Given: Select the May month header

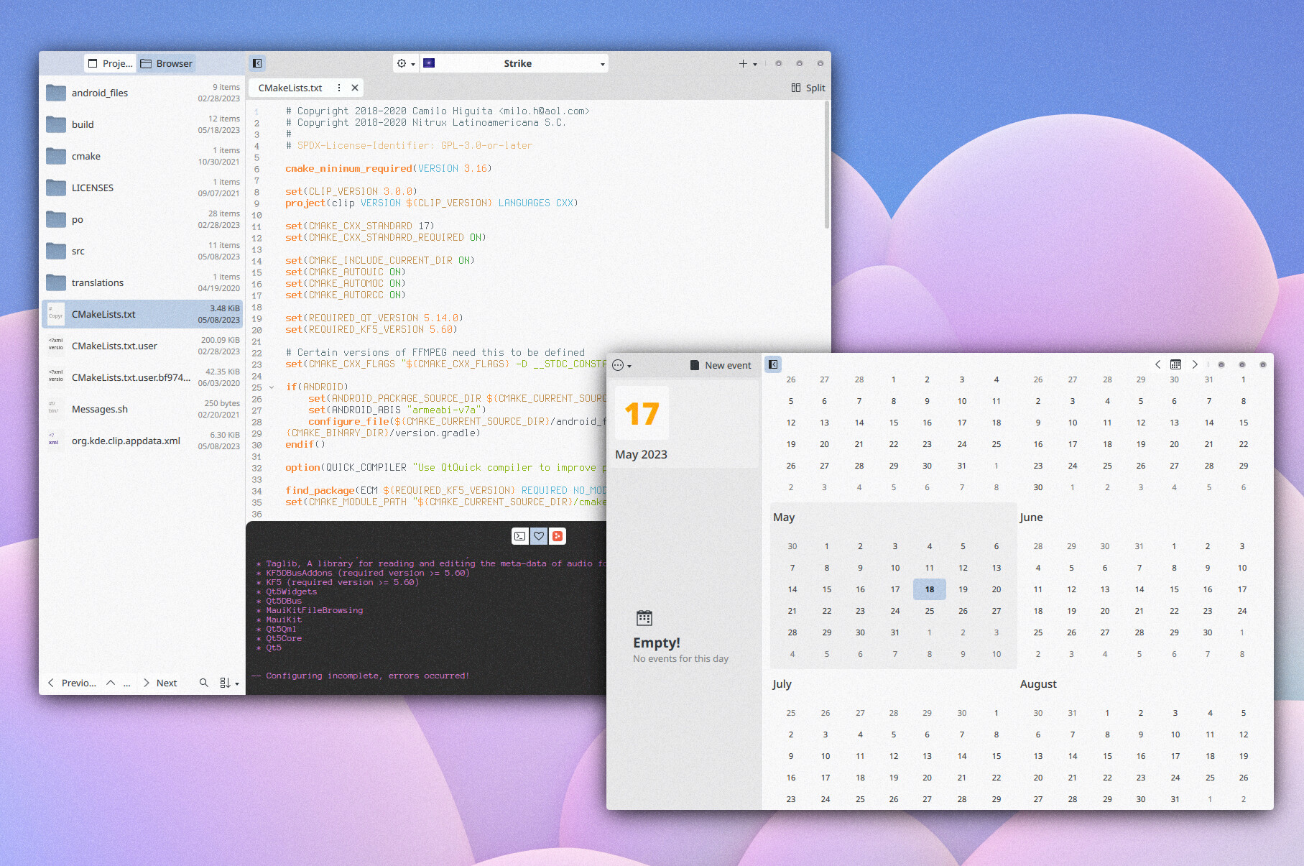Looking at the screenshot, I should 784,517.
